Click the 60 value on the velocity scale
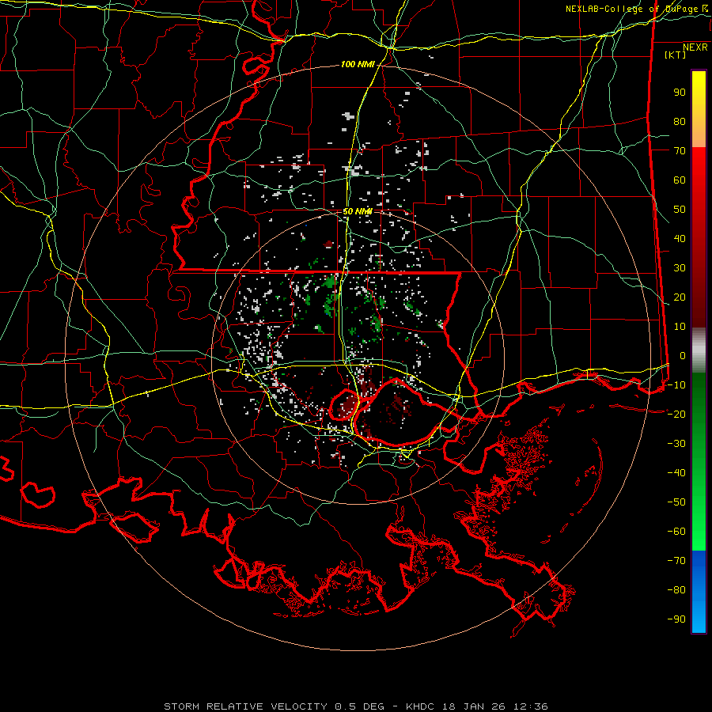Viewport: 712px width, 712px height. point(680,180)
